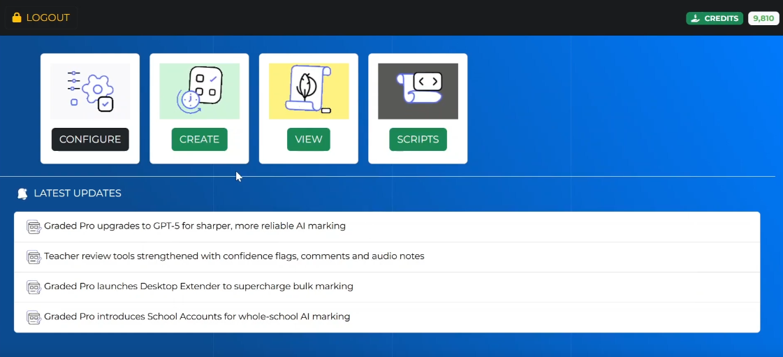Screen dimensions: 783x357
Task: Click the Scripts code-scroll illustration
Action: (x=418, y=91)
